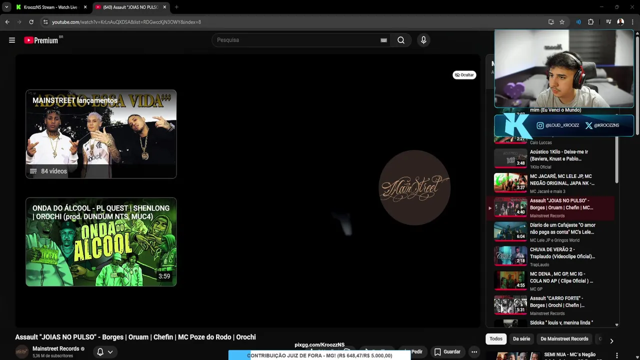The image size is (640, 360).
Task: Select the Assault JOIAS NO PULSO browser tab
Action: [x=130, y=7]
